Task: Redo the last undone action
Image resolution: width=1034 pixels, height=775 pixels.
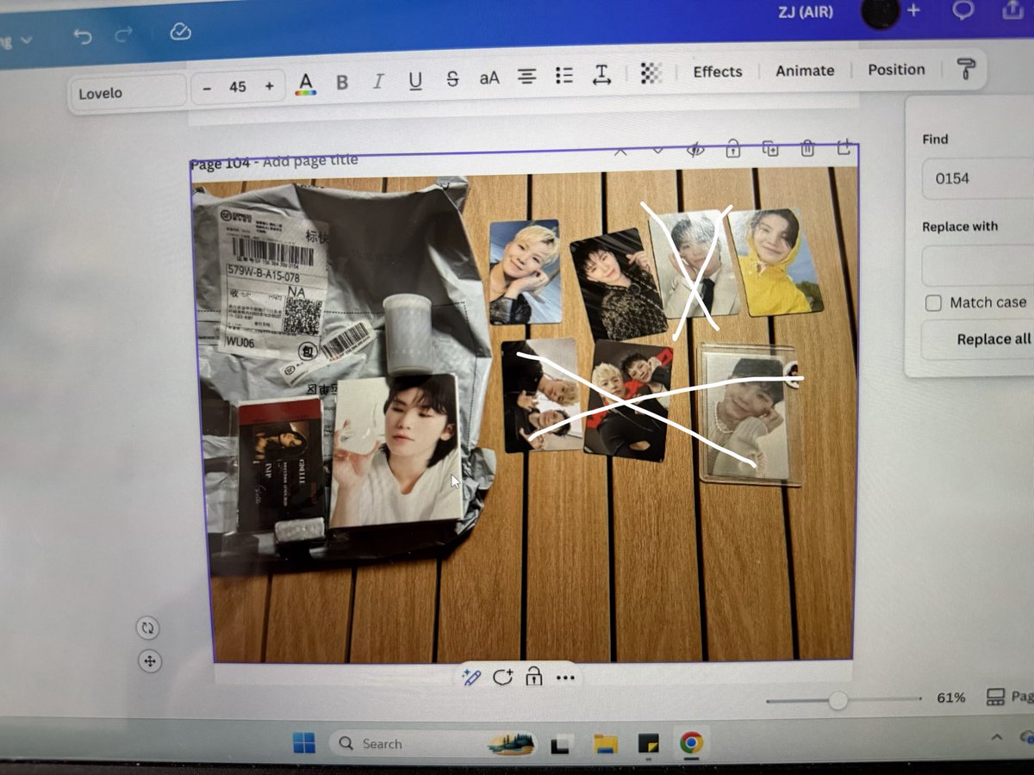Action: point(124,34)
